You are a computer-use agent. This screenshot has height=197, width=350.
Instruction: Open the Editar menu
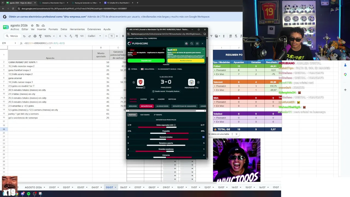coord(25,29)
